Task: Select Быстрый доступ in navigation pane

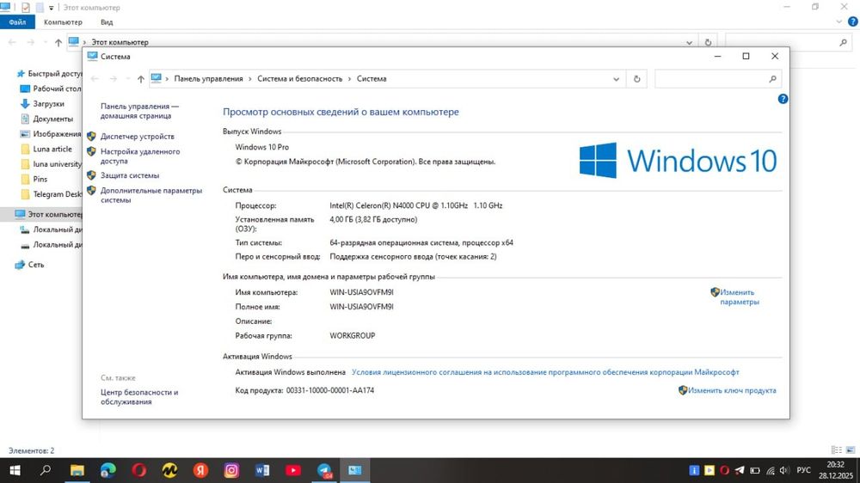Action: point(49,73)
